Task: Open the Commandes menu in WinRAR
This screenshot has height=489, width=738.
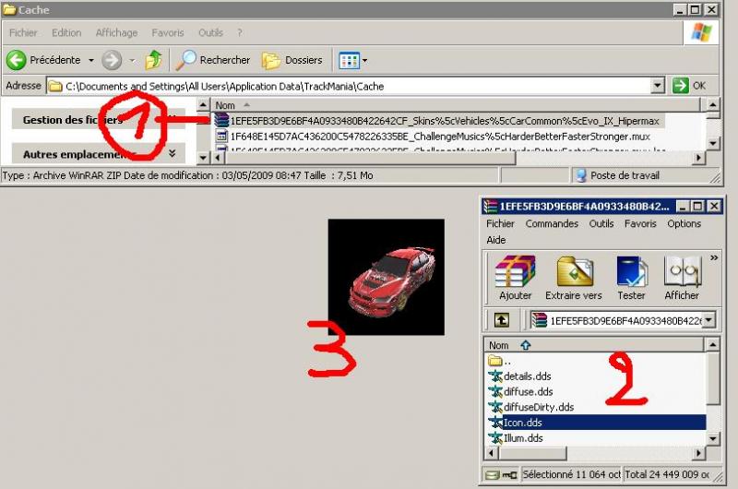Action: [552, 223]
